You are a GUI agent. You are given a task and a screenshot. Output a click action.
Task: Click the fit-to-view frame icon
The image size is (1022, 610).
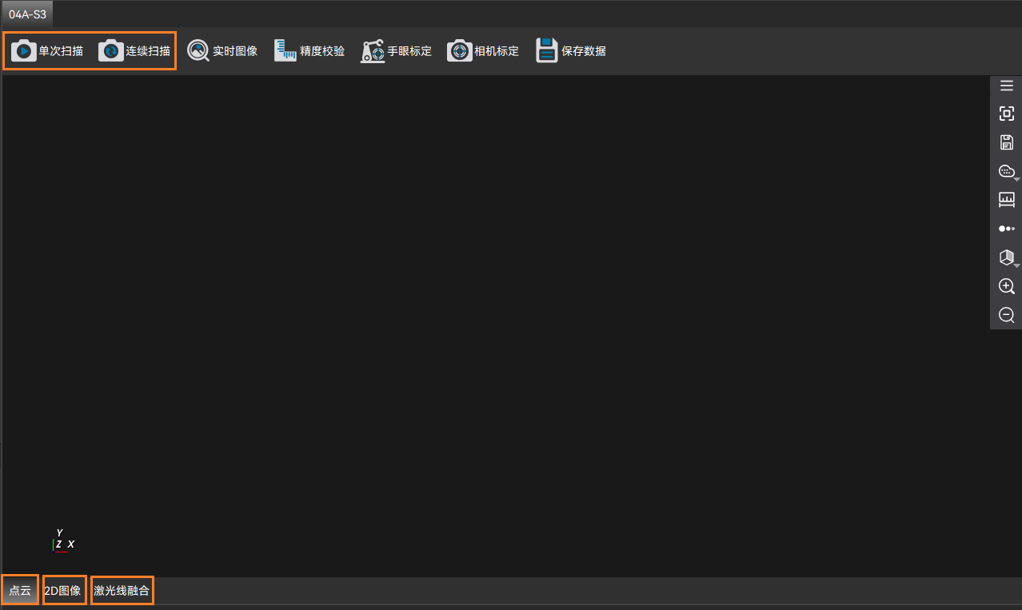point(1006,114)
